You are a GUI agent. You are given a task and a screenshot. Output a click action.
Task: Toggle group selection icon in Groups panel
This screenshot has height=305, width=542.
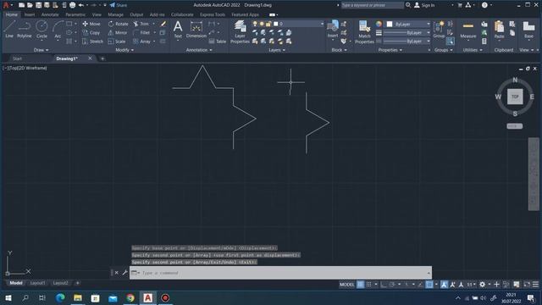[450, 42]
